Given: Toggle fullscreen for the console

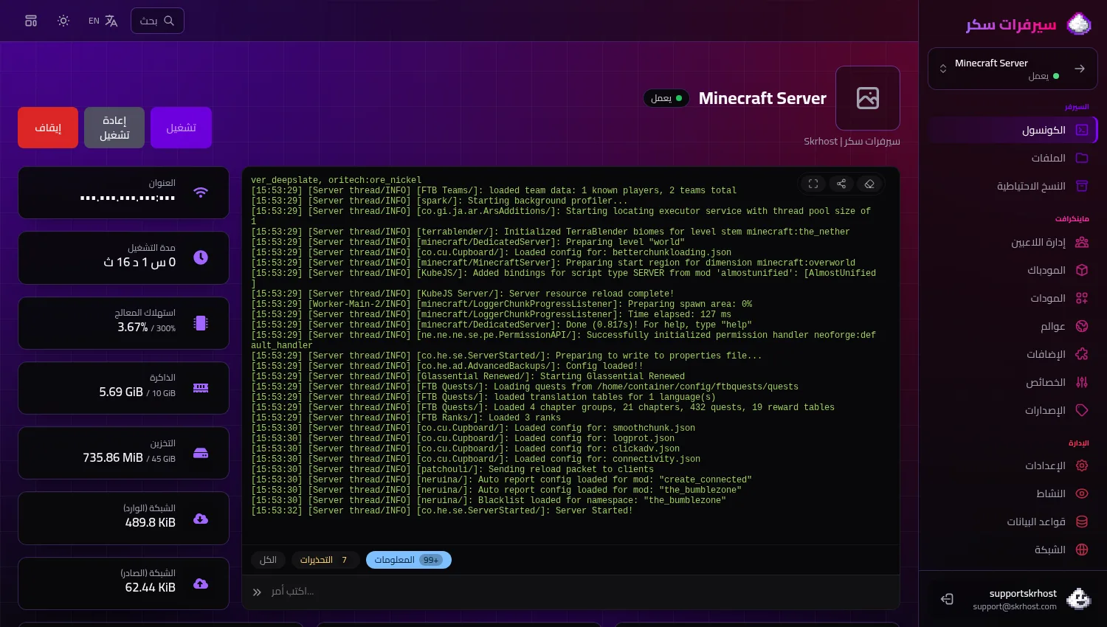Looking at the screenshot, I should [x=813, y=184].
